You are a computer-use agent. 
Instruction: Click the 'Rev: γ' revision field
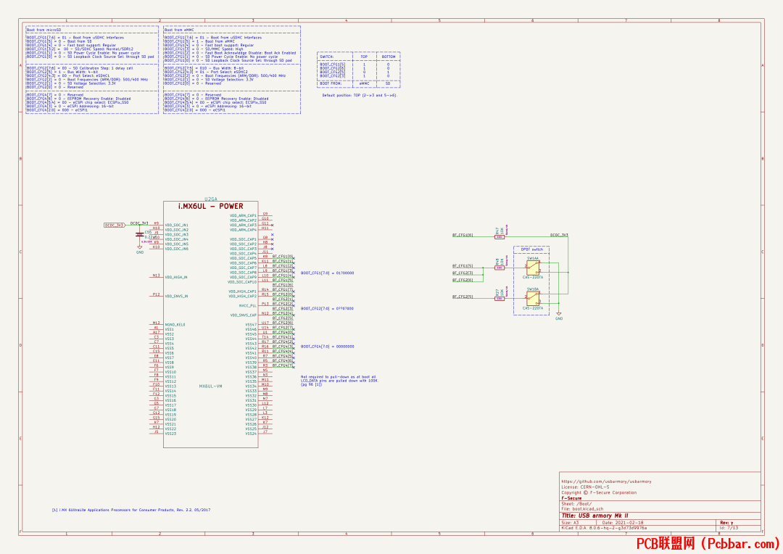726,523
